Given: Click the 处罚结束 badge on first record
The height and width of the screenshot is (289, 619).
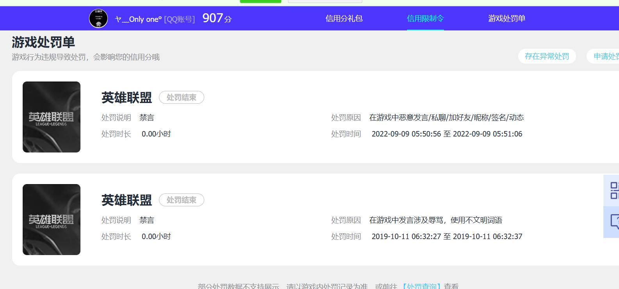Looking at the screenshot, I should point(181,98).
